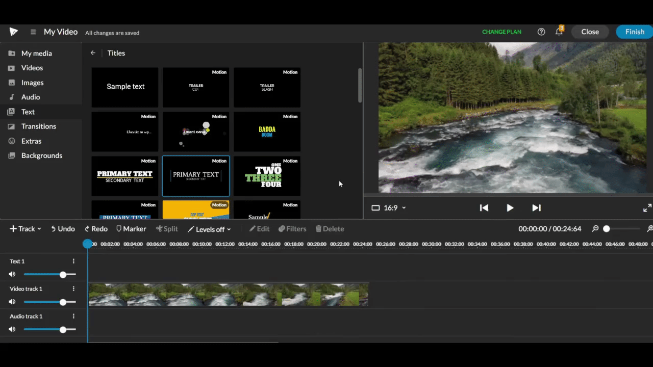Skip to the end of the video
653x367 pixels.
536,207
